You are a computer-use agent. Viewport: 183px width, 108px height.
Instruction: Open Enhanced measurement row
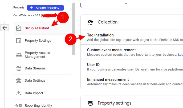point(132,82)
